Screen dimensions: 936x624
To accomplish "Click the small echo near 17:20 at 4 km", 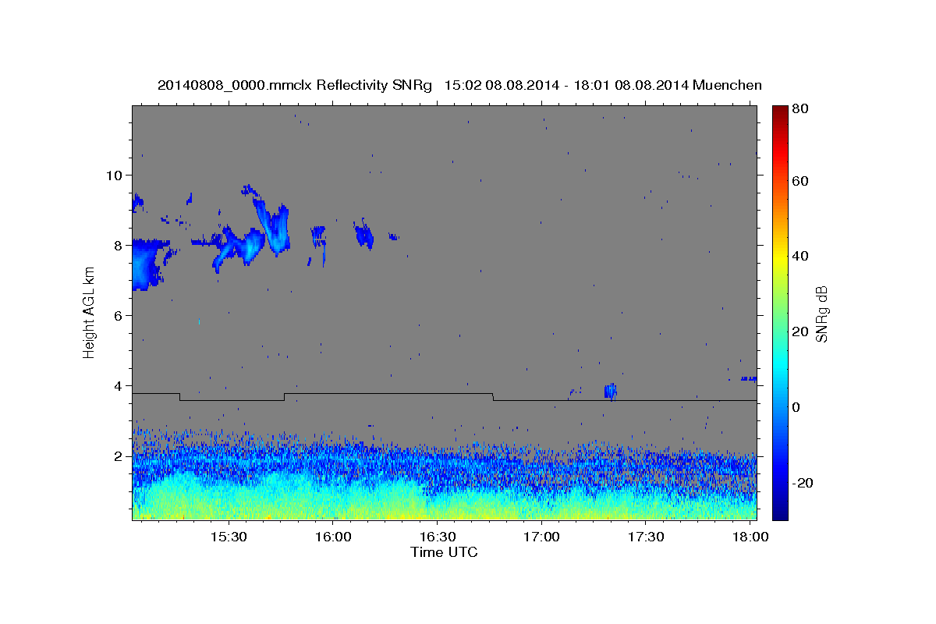I will pyautogui.click(x=611, y=392).
